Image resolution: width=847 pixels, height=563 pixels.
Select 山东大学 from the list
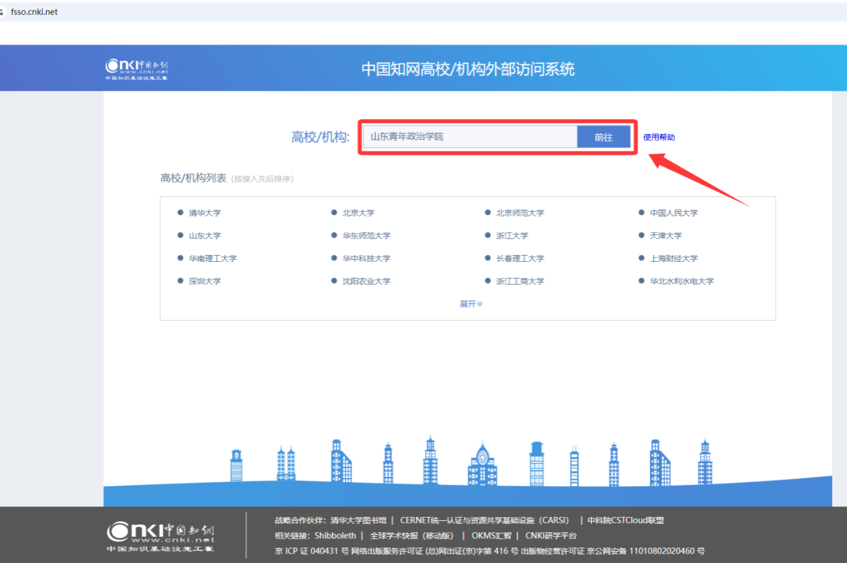point(204,236)
